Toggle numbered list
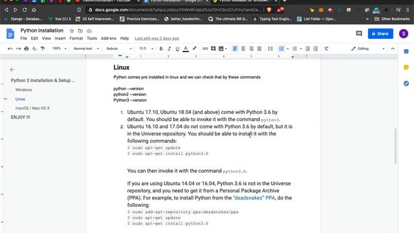414x233 pixels. pyautogui.click(x=281, y=49)
